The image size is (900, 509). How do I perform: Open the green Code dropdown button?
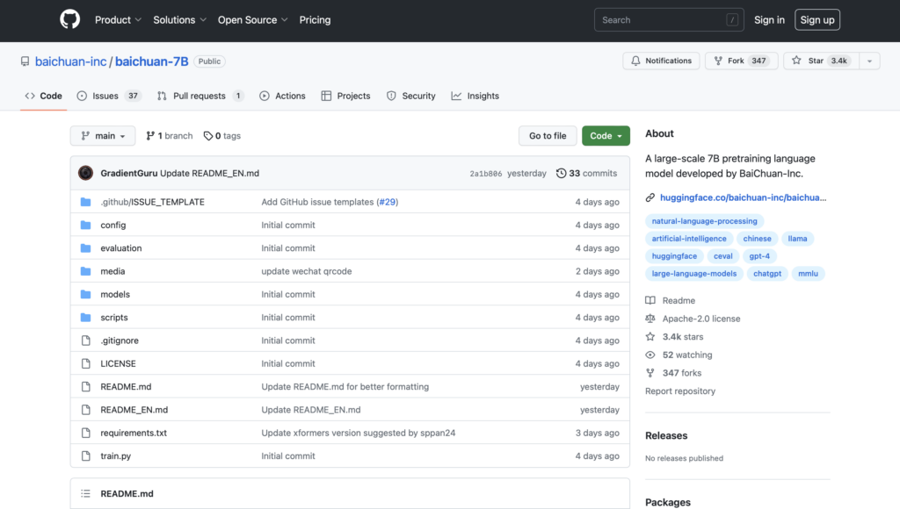point(606,136)
